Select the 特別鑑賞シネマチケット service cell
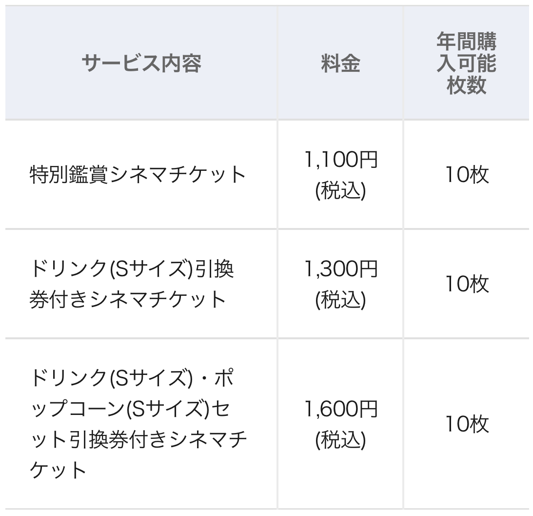533x516 pixels. coord(138,175)
